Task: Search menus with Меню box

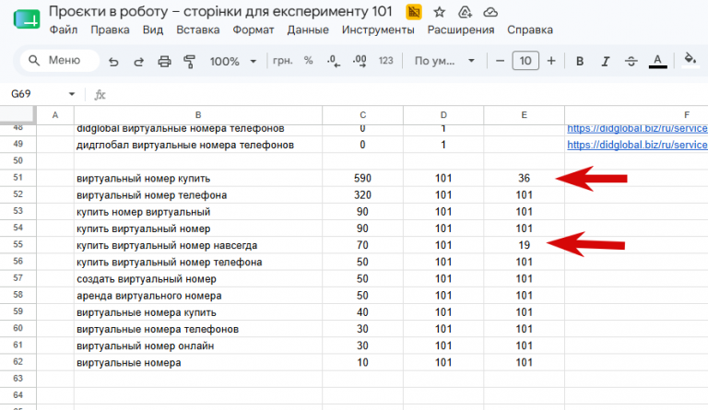Action: 60,61
